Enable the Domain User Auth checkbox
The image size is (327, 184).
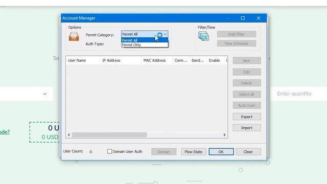109,151
